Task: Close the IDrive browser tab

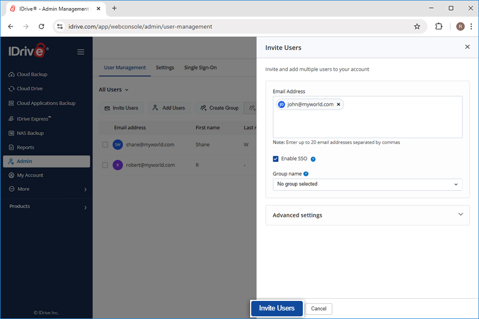Action: 98,9
